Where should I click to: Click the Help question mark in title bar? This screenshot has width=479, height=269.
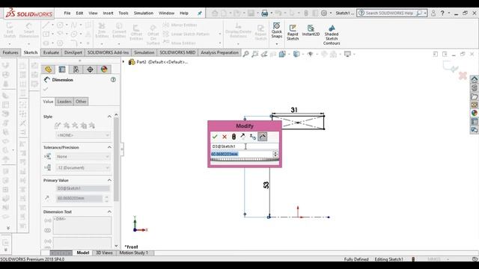(442, 13)
